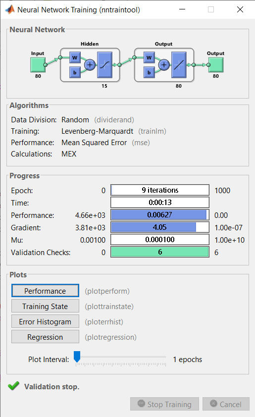The width and height of the screenshot is (255, 417).
Task: Open the Training State plot
Action: (x=45, y=306)
